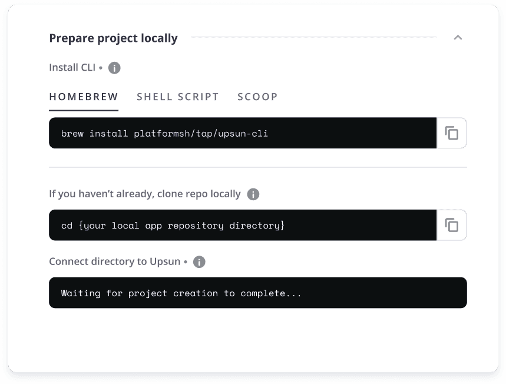
Task: Collapse the Prepare project locally section
Action: click(458, 38)
